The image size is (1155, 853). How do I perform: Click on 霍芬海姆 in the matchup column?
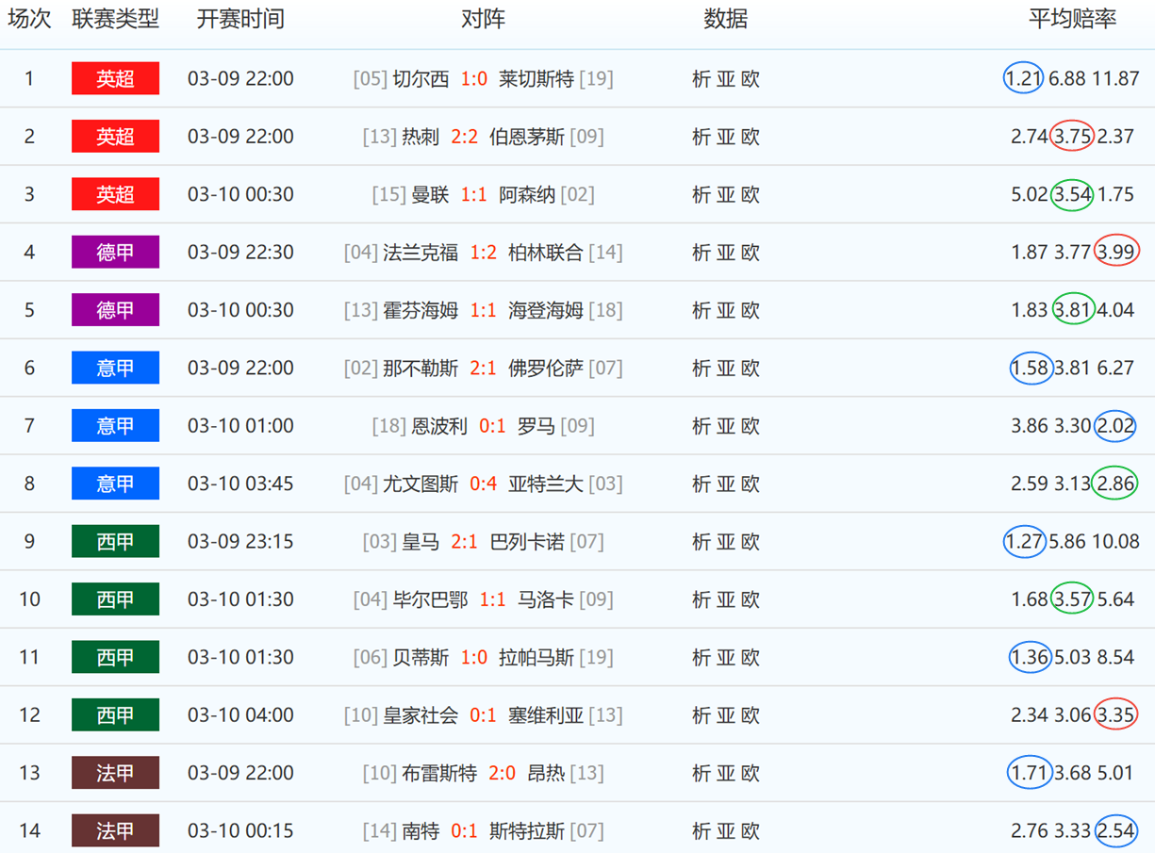pos(421,310)
